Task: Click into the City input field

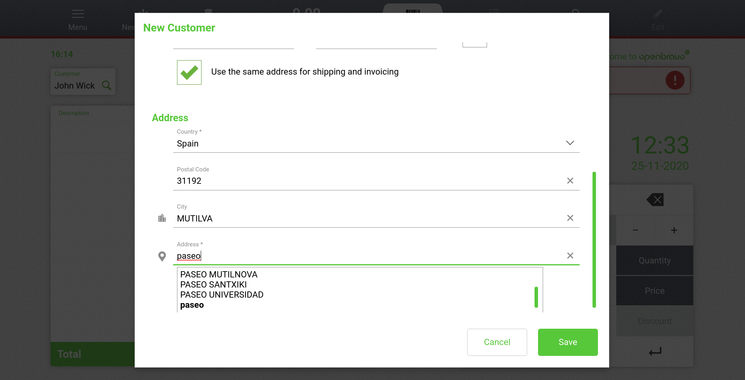Action: (x=366, y=219)
